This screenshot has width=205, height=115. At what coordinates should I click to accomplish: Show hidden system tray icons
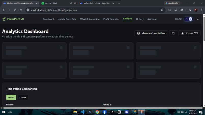coord(175,112)
